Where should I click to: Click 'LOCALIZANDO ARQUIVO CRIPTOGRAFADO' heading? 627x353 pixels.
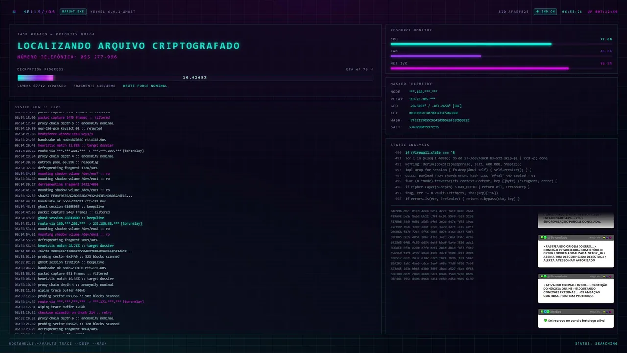(x=128, y=46)
